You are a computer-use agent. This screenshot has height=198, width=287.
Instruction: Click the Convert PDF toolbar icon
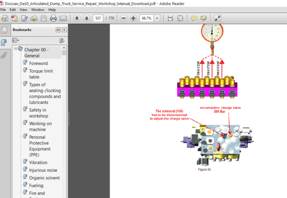click(14, 18)
